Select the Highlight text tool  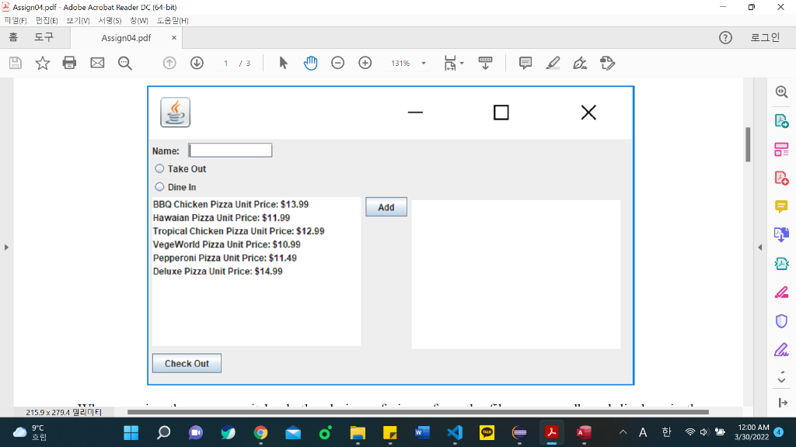[553, 63]
